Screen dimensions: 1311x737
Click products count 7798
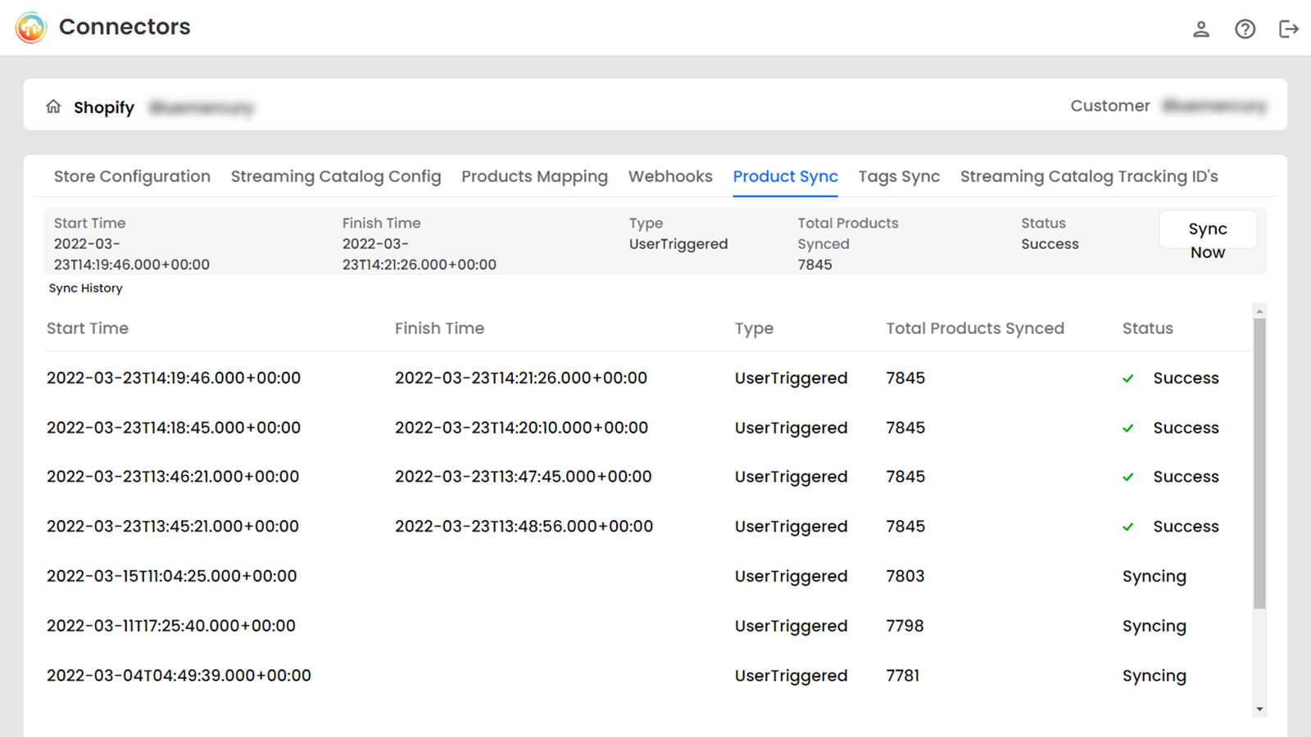point(905,626)
